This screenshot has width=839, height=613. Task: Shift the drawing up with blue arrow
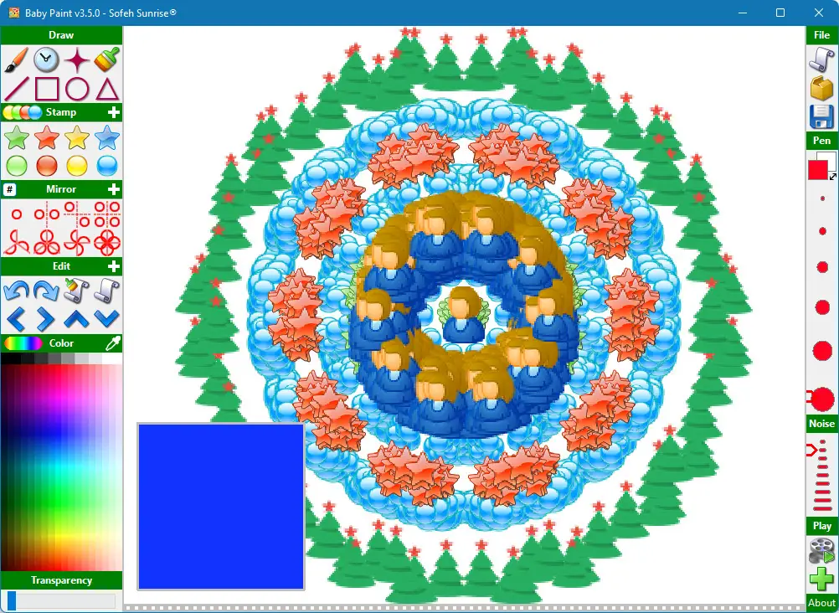pyautogui.click(x=76, y=319)
